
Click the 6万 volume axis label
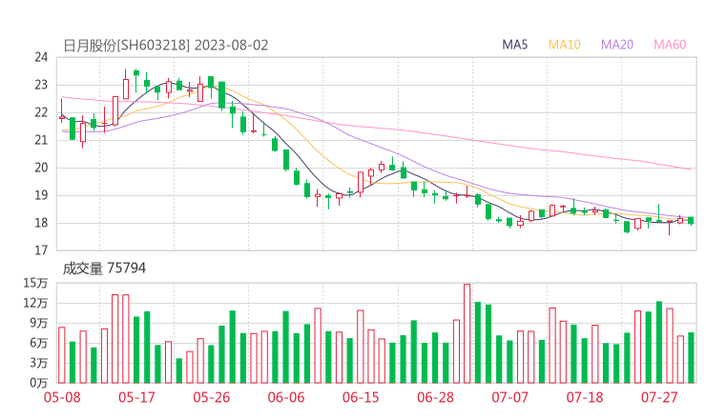[39, 343]
